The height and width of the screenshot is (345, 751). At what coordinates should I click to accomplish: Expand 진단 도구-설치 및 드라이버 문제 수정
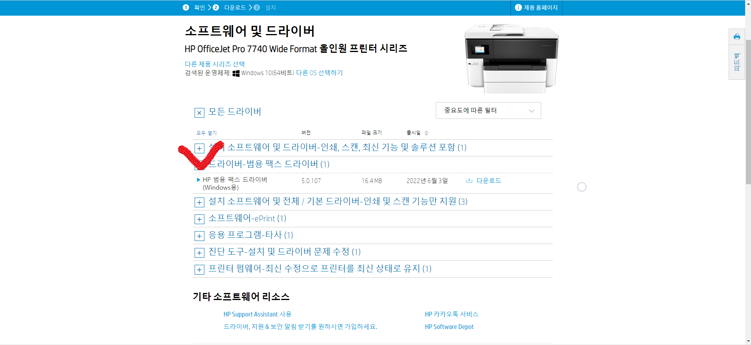tap(199, 253)
